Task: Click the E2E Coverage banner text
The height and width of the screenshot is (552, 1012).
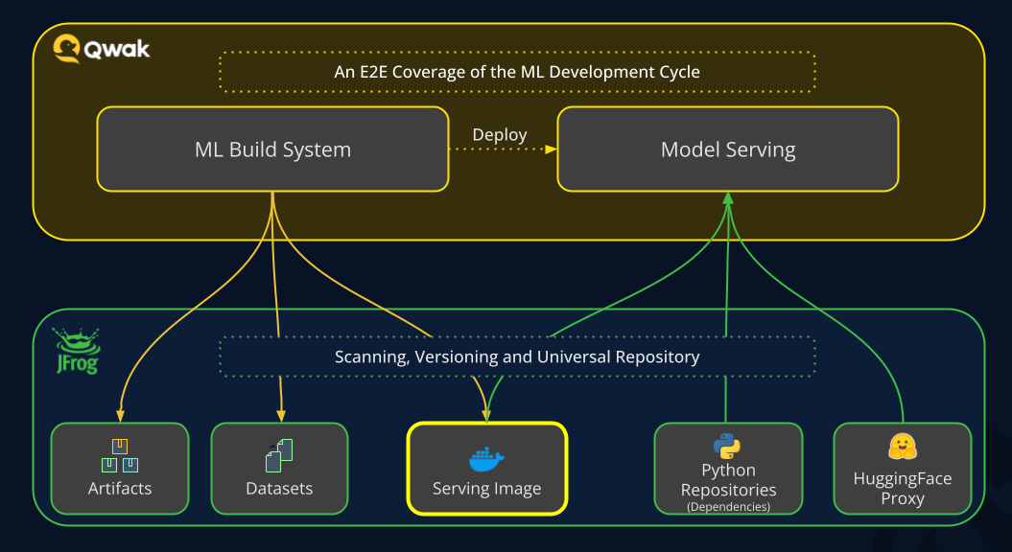Action: pos(517,71)
